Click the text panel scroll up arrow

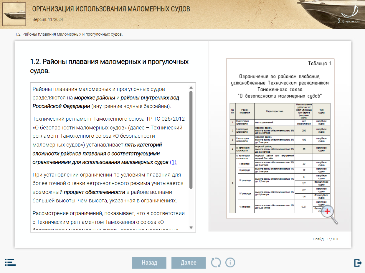pos(191,87)
